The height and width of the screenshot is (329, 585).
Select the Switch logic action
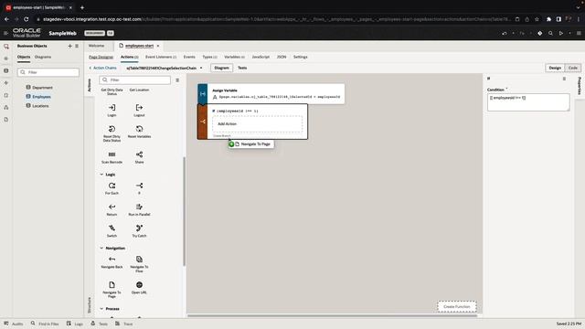click(x=112, y=231)
